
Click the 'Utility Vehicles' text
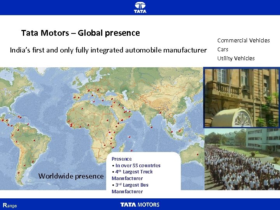[x=236, y=58]
